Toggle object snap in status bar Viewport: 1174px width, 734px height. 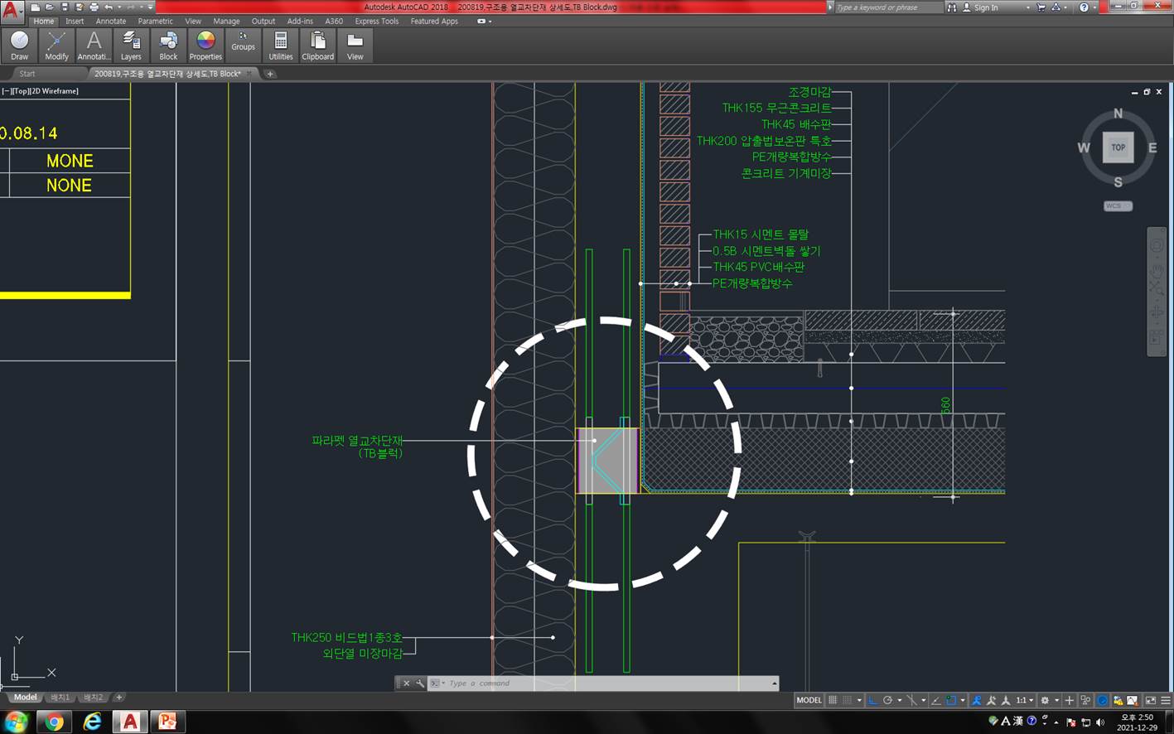point(951,700)
